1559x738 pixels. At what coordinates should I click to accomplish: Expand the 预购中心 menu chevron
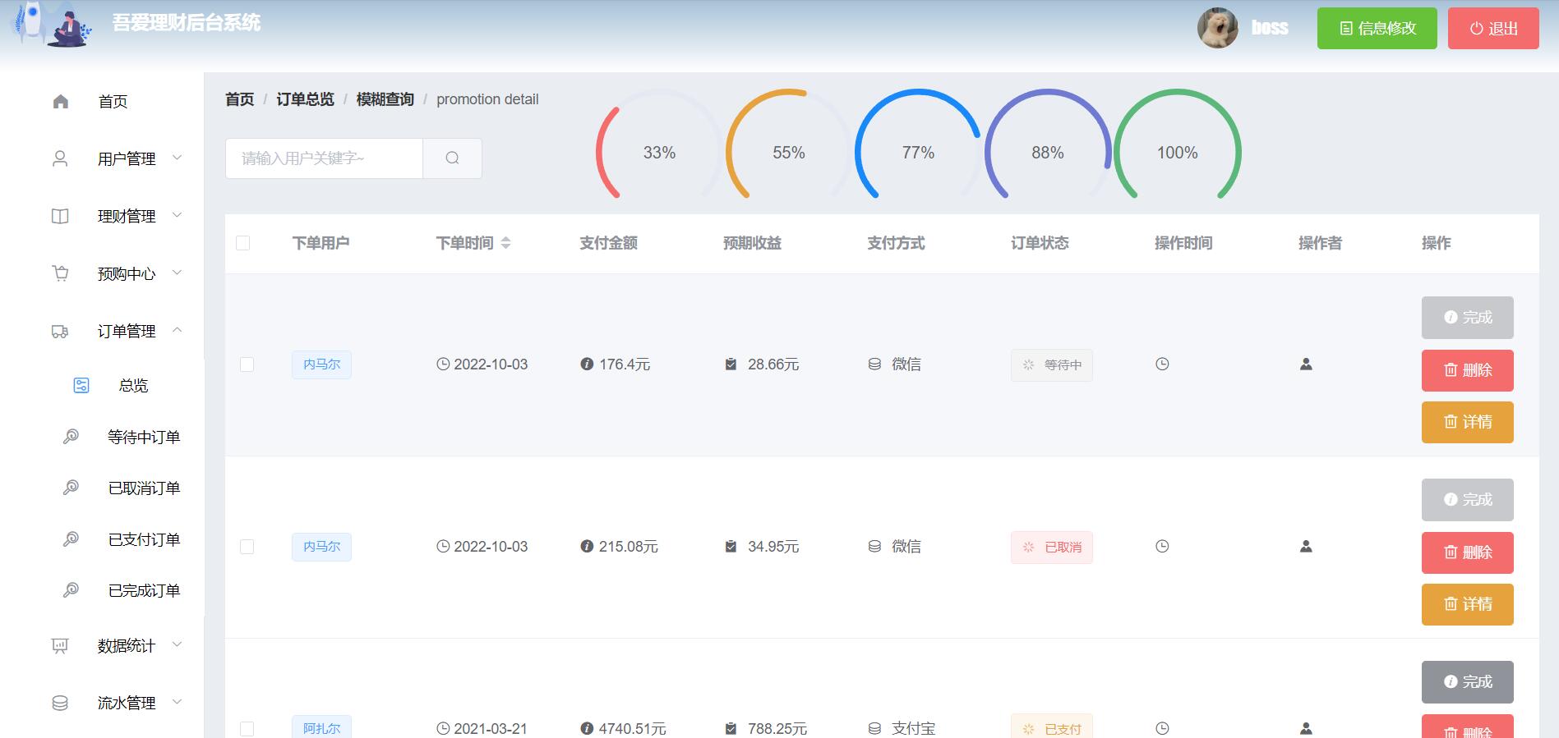177,273
